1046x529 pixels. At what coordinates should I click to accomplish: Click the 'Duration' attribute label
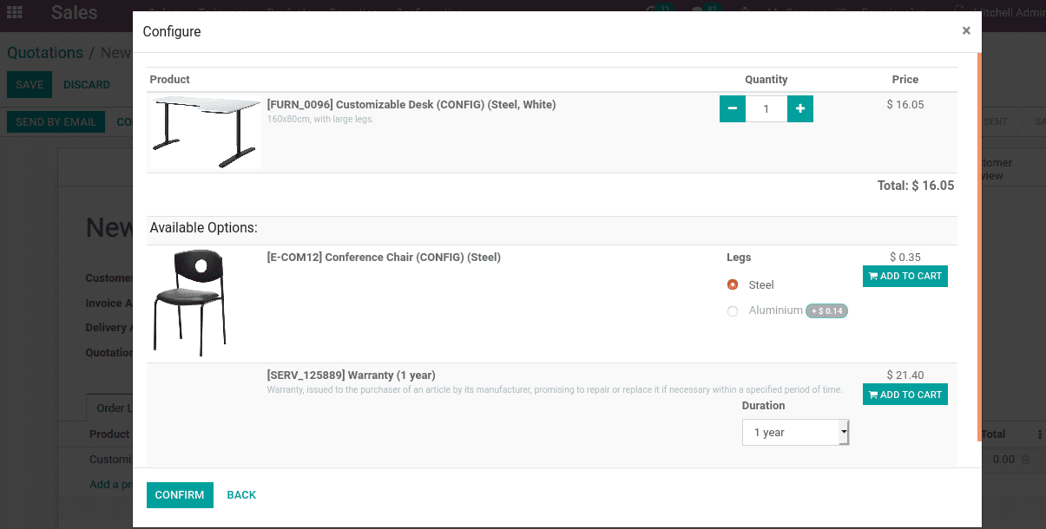(x=763, y=405)
